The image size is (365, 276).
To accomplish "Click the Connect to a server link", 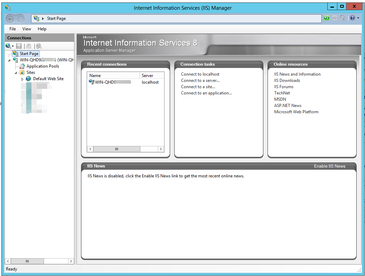I will point(200,80).
